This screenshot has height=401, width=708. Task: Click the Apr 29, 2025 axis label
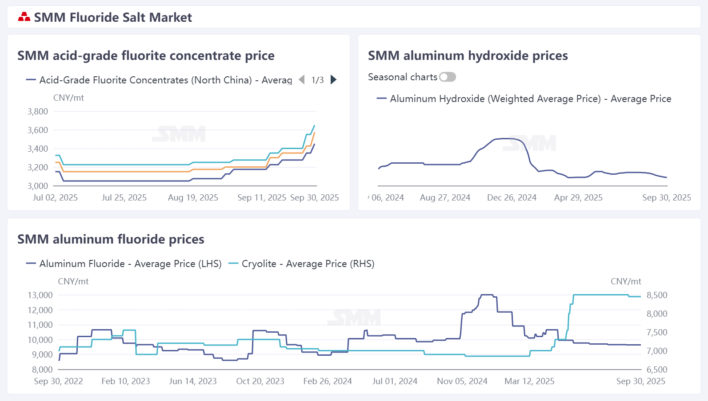click(x=578, y=197)
